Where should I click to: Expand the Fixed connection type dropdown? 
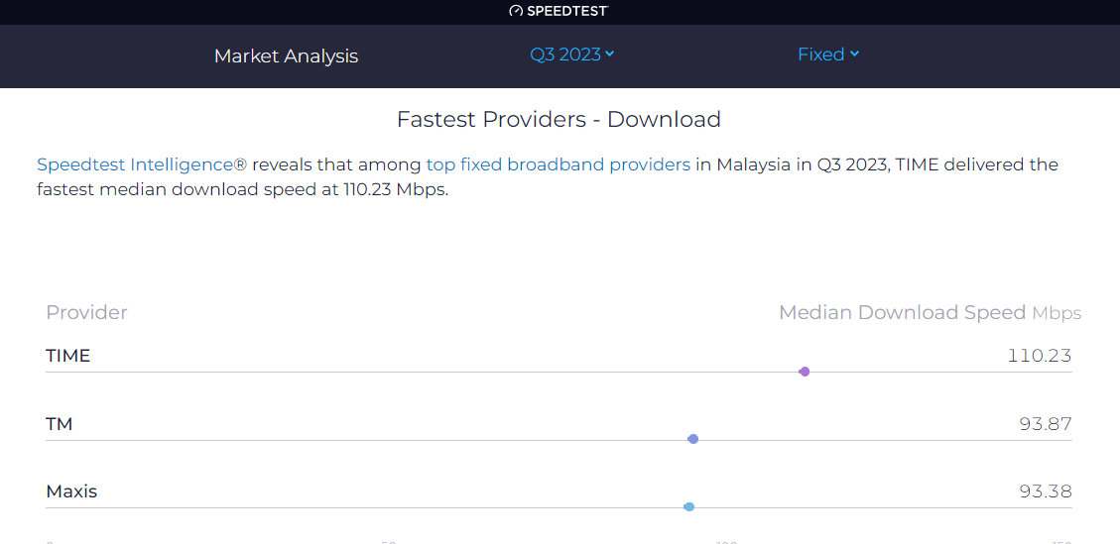pos(827,54)
